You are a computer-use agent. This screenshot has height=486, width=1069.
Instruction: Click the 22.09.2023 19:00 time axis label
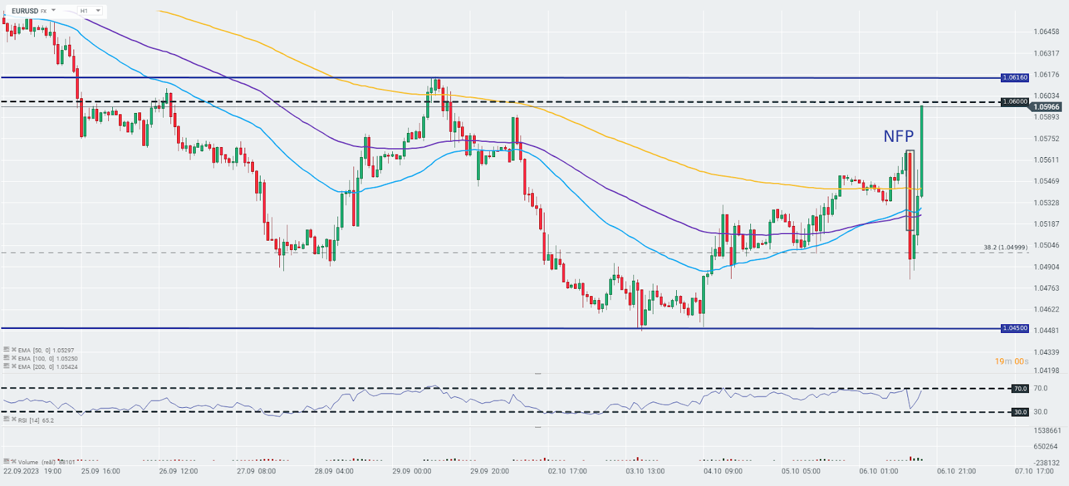32,471
